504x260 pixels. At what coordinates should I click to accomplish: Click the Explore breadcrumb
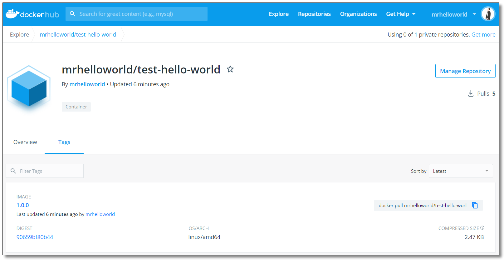19,35
